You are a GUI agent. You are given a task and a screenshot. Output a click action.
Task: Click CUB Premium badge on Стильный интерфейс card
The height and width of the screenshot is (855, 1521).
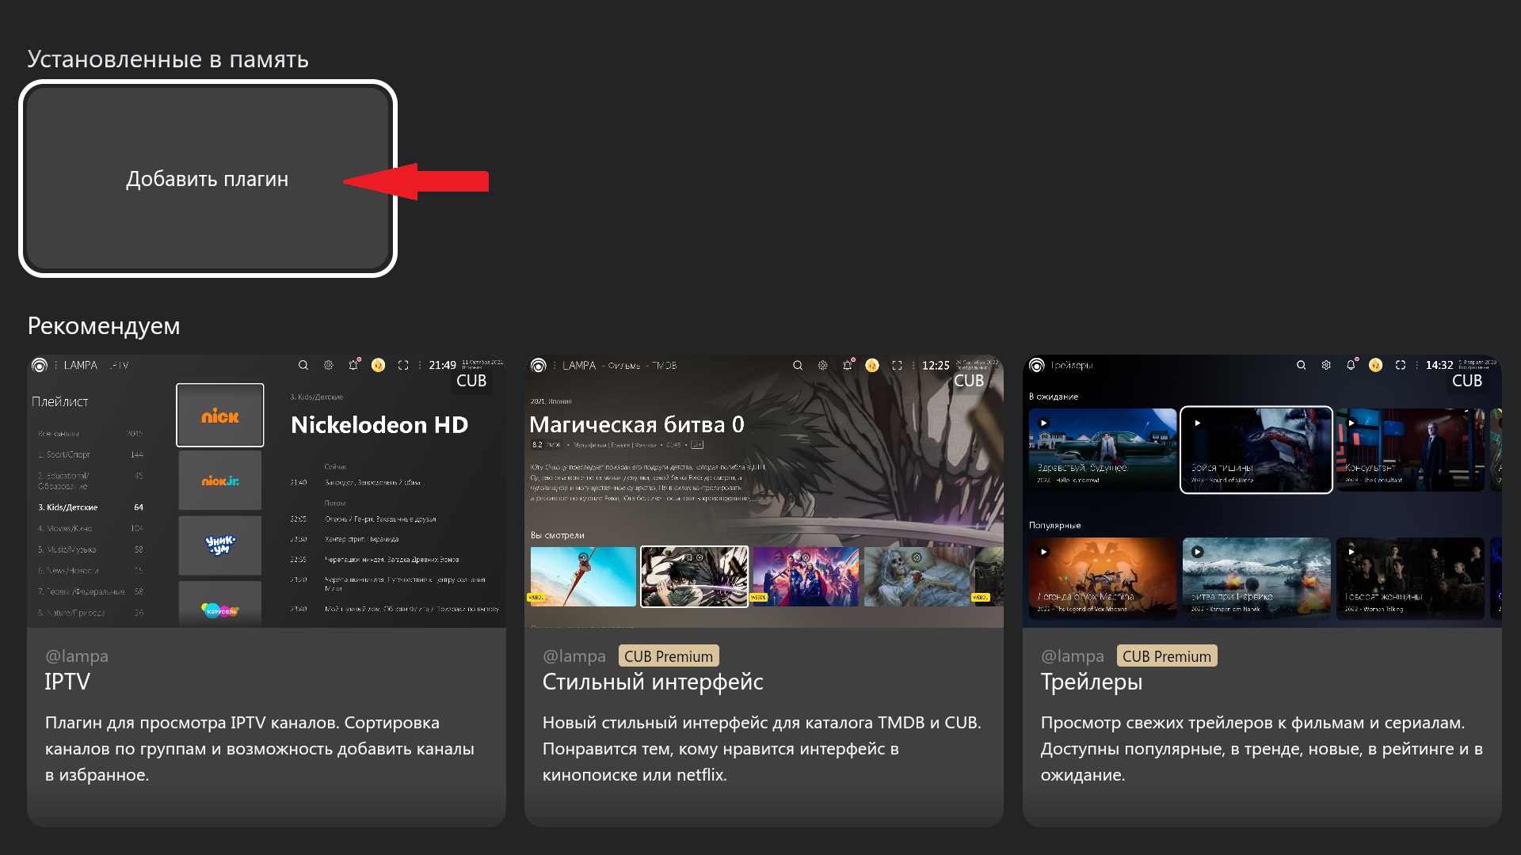(669, 656)
